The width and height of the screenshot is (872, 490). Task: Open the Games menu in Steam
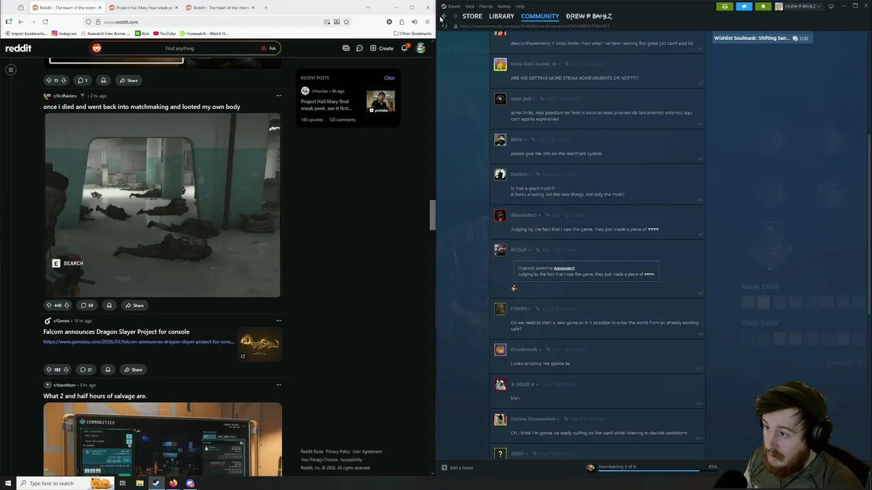pos(504,6)
